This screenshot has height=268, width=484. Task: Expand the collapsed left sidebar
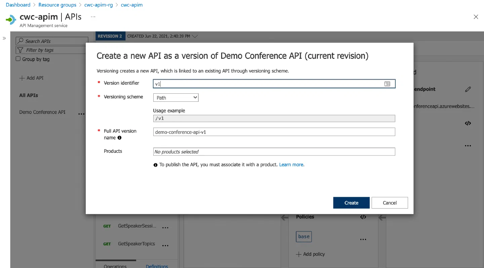4,38
